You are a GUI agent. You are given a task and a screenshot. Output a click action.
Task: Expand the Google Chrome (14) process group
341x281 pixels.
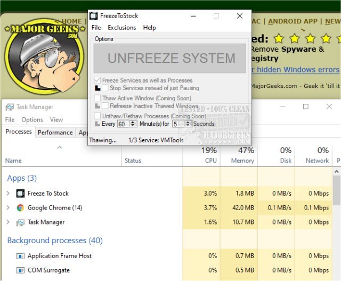(8, 208)
